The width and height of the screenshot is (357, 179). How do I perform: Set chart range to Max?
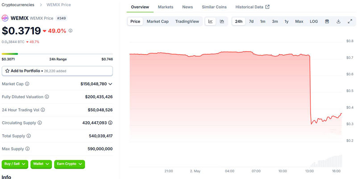(x=299, y=21)
